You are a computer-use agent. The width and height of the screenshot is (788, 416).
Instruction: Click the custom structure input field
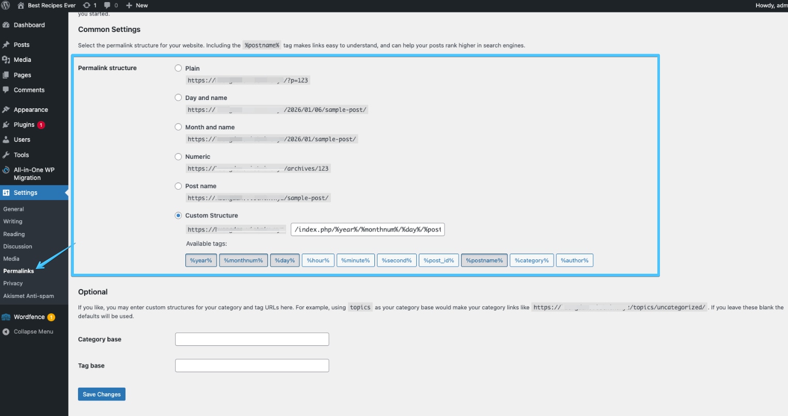[x=367, y=229]
